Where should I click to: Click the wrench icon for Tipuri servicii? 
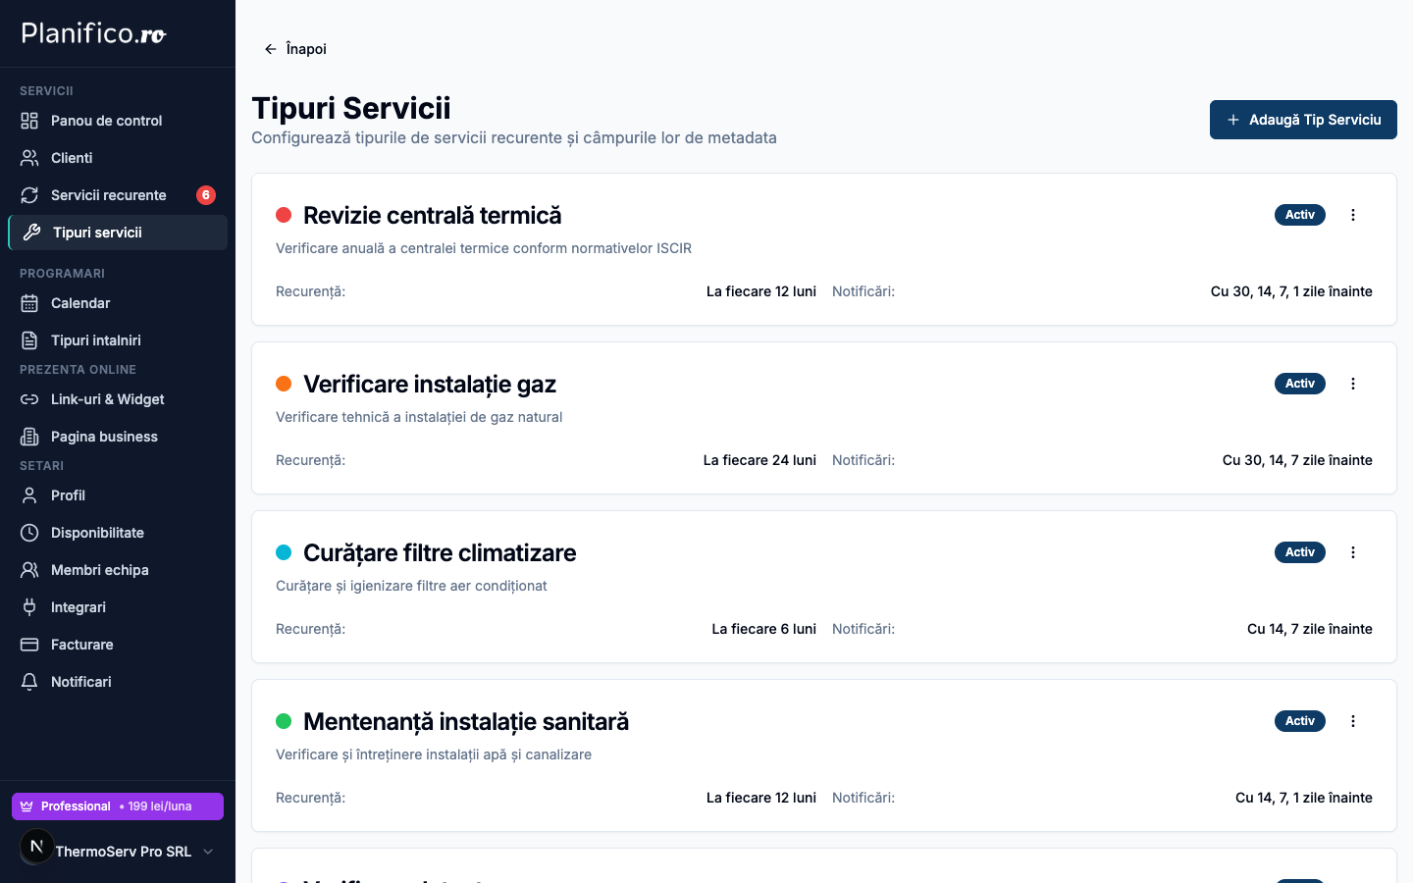[x=29, y=233]
